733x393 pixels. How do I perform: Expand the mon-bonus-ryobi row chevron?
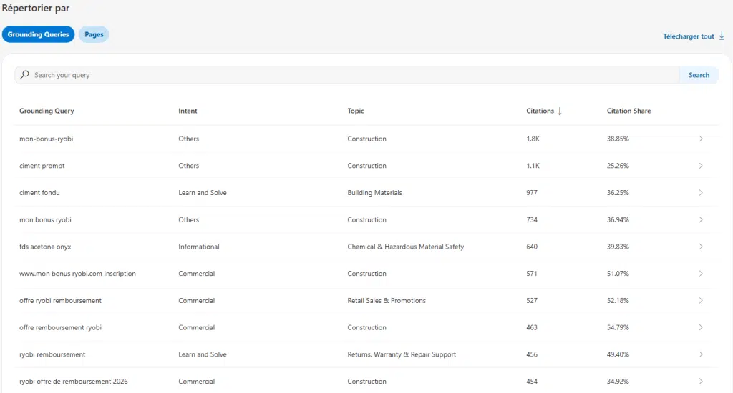701,139
